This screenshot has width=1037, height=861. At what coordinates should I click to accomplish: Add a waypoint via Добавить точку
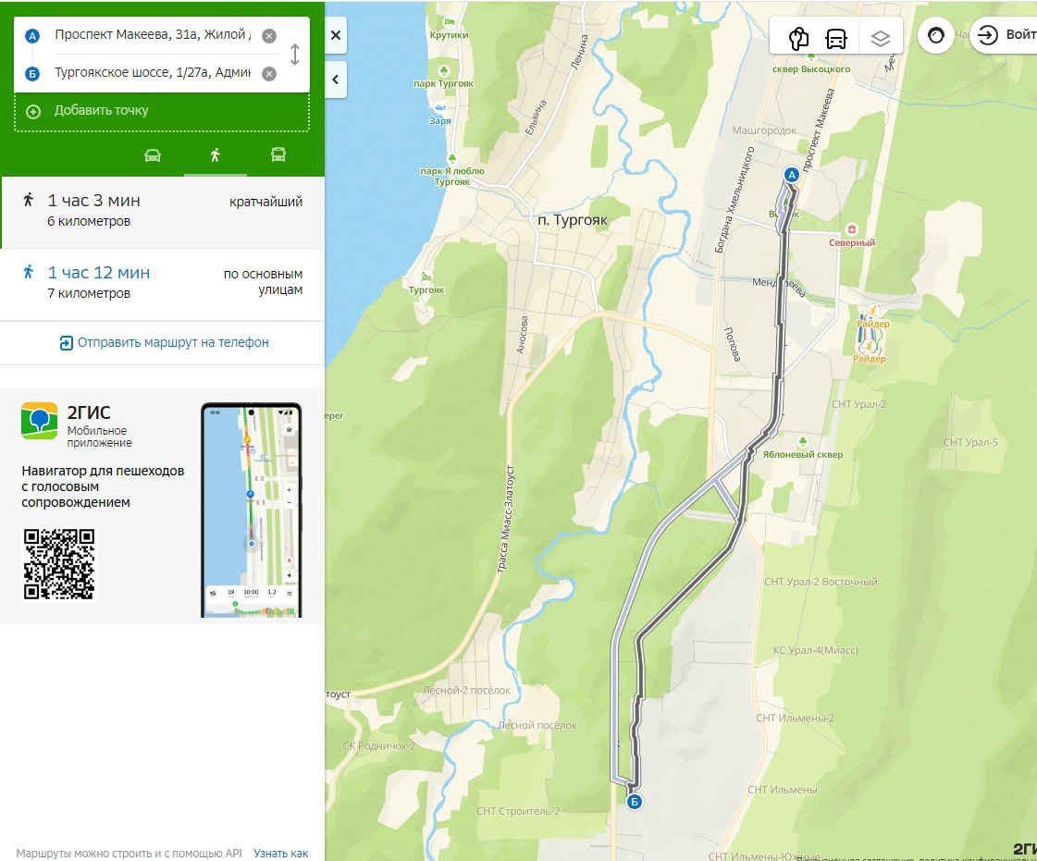[101, 111]
